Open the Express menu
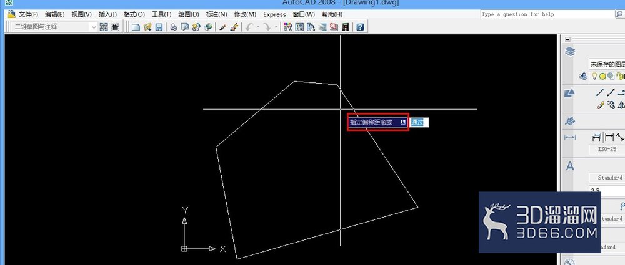The height and width of the screenshot is (265, 625). pos(274,14)
